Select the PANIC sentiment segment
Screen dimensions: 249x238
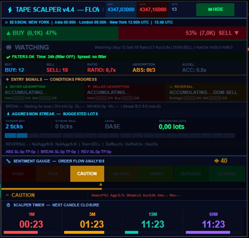pyautogui.click(x=18, y=174)
